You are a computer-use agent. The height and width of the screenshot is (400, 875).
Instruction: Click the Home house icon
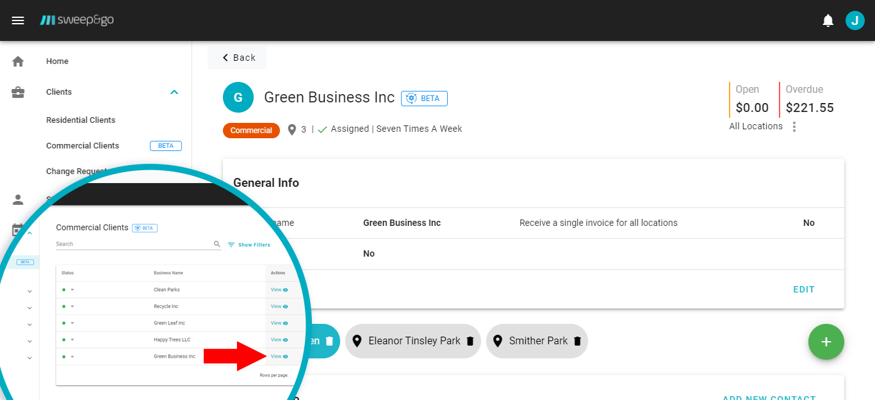(18, 61)
